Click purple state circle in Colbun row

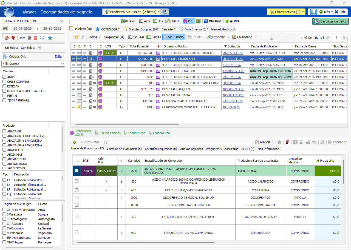pos(100,65)
